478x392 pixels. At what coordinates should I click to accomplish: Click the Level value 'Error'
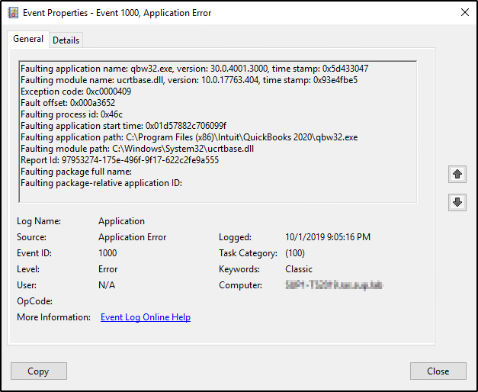coord(108,269)
